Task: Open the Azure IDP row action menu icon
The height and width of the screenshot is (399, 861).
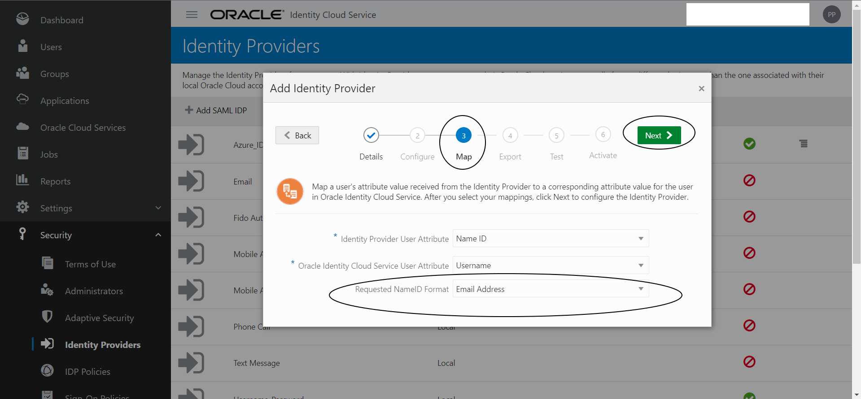Action: [x=803, y=144]
